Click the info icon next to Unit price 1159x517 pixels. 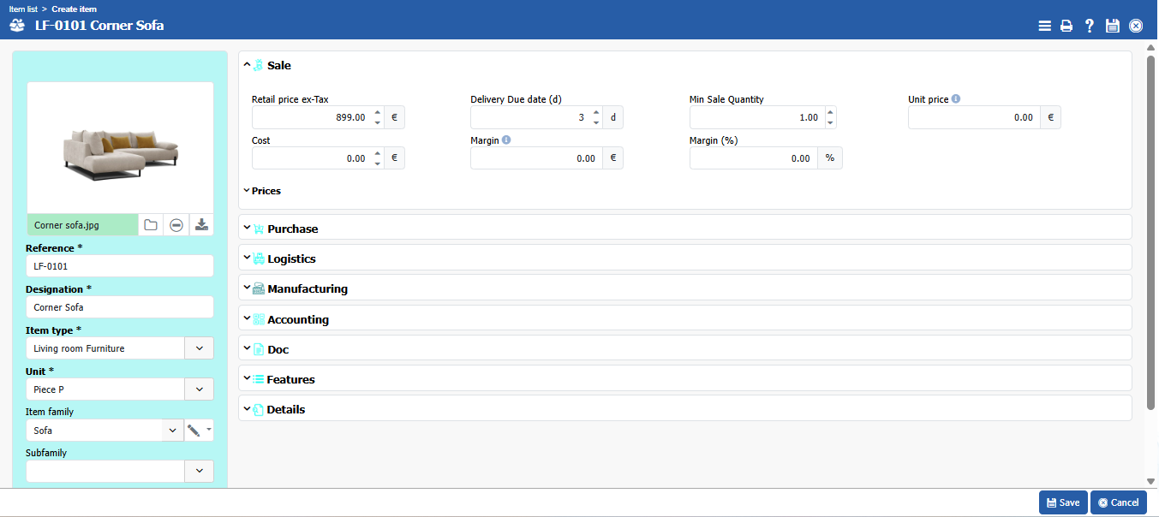click(956, 99)
